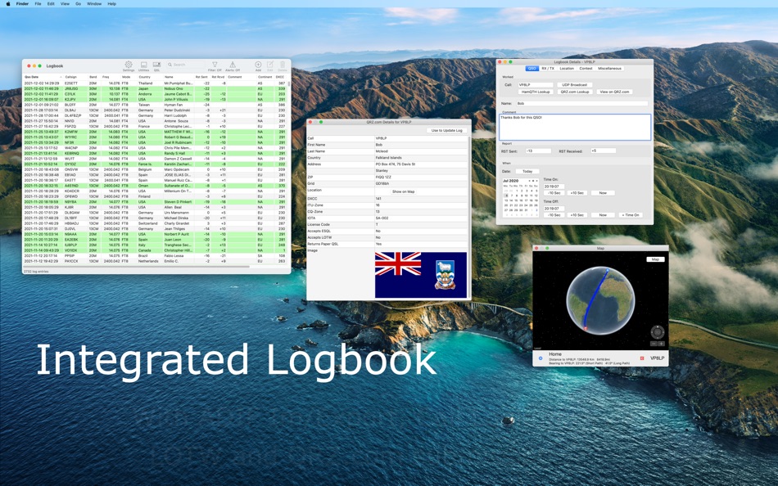Screen dimensions: 778x486
Task: Click in the RST Received field
Action: [x=604, y=151]
